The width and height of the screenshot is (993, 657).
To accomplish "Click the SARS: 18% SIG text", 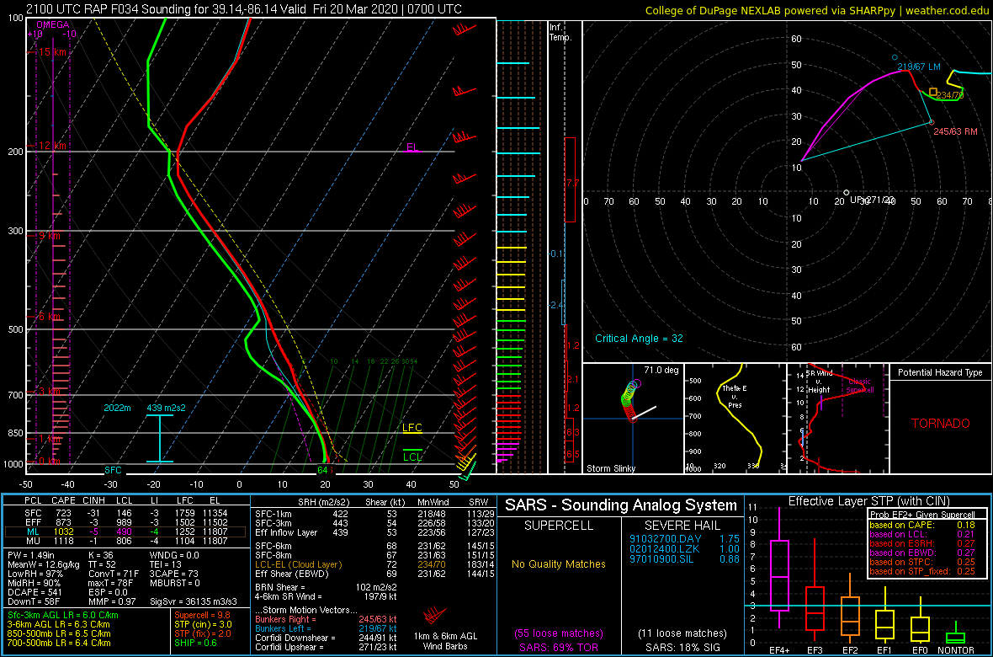I will tap(683, 647).
